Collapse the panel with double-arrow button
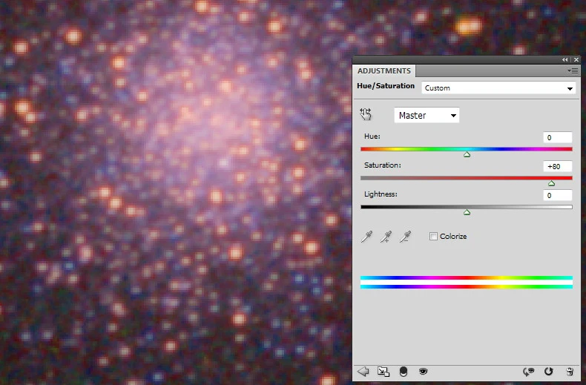The width and height of the screenshot is (586, 385). [x=565, y=59]
